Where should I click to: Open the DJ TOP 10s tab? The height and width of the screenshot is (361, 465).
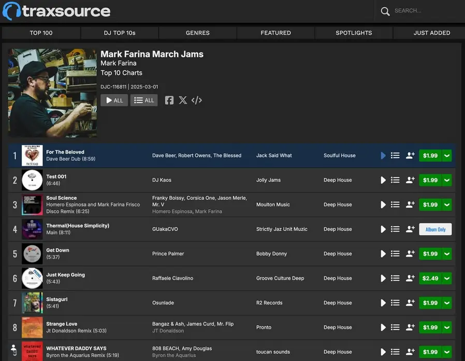click(120, 33)
